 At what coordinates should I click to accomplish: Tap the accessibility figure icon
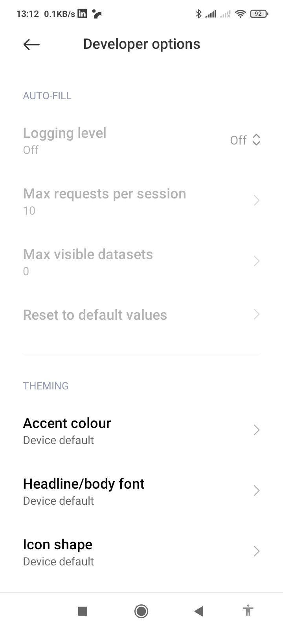click(x=248, y=611)
